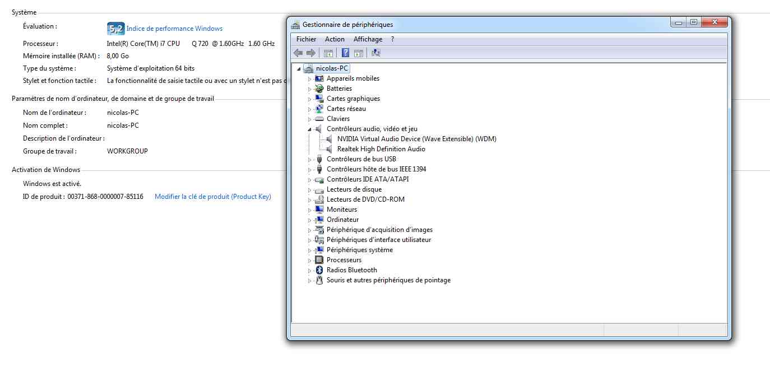Select the Périphériques système label
The image size is (770, 372).
360,250
